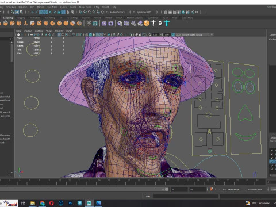Click the viewport gamma value field
Viewport: 276px width, 207px height.
point(167,34)
